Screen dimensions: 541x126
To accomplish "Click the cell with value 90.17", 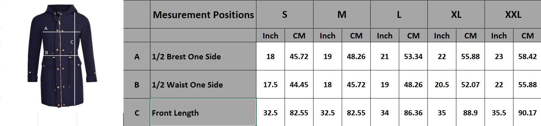I will [x=527, y=112].
